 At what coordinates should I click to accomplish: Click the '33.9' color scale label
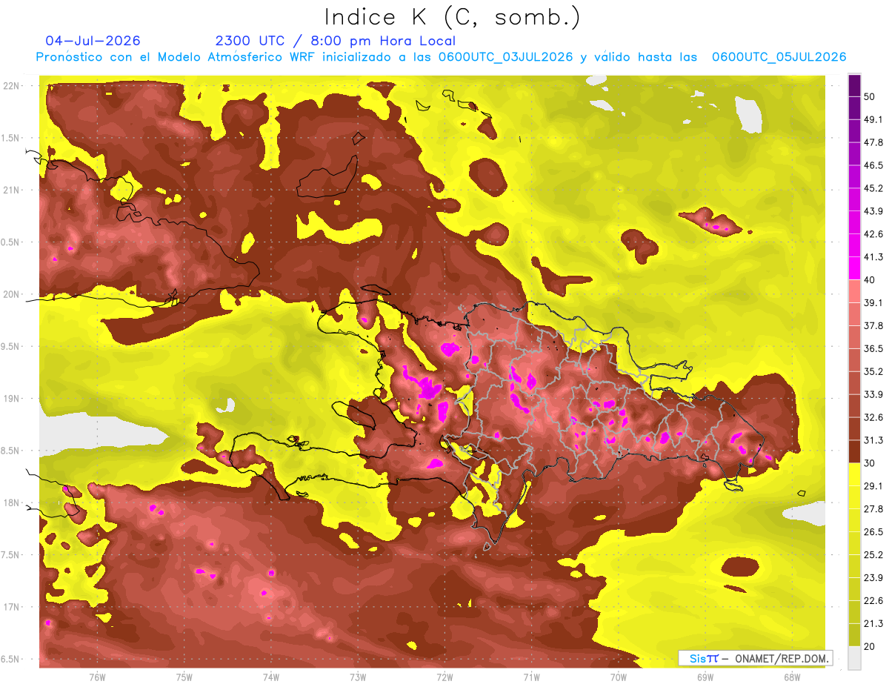point(873,394)
